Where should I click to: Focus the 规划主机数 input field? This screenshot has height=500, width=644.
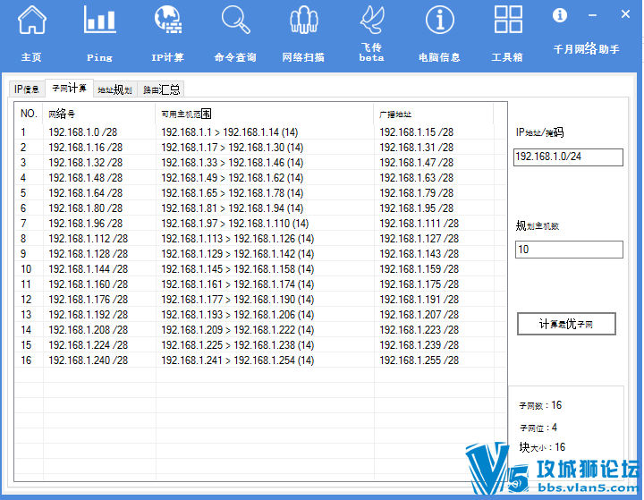569,250
